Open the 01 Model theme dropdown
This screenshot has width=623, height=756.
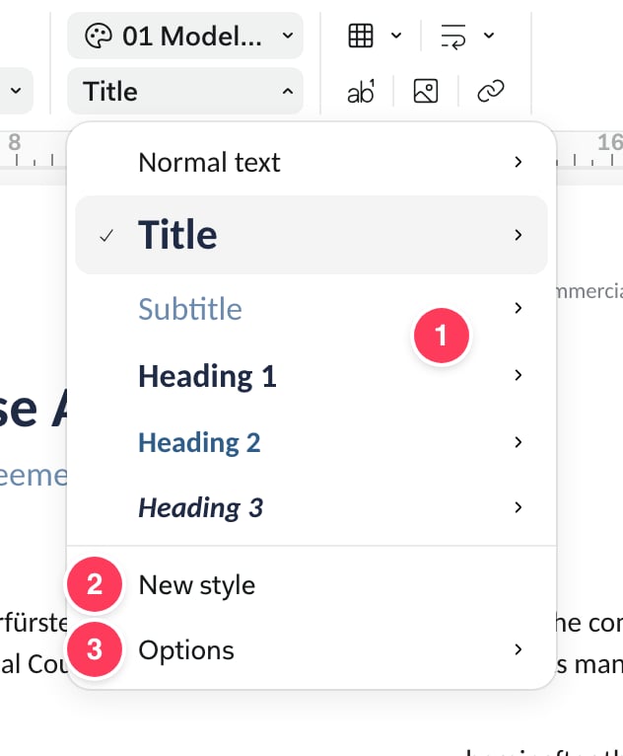(185, 36)
